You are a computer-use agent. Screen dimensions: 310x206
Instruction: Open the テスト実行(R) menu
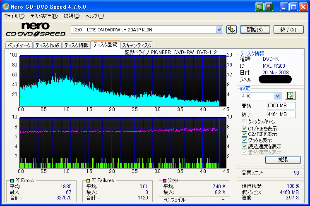click(44, 16)
